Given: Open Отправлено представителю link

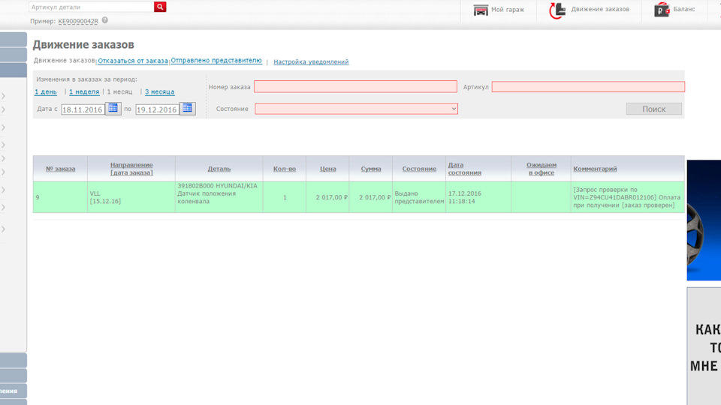Looking at the screenshot, I should click(x=216, y=60).
